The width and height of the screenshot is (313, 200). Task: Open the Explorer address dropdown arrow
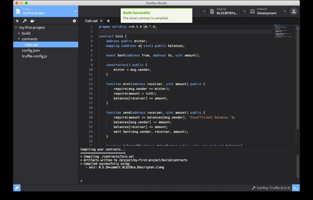click(x=244, y=11)
